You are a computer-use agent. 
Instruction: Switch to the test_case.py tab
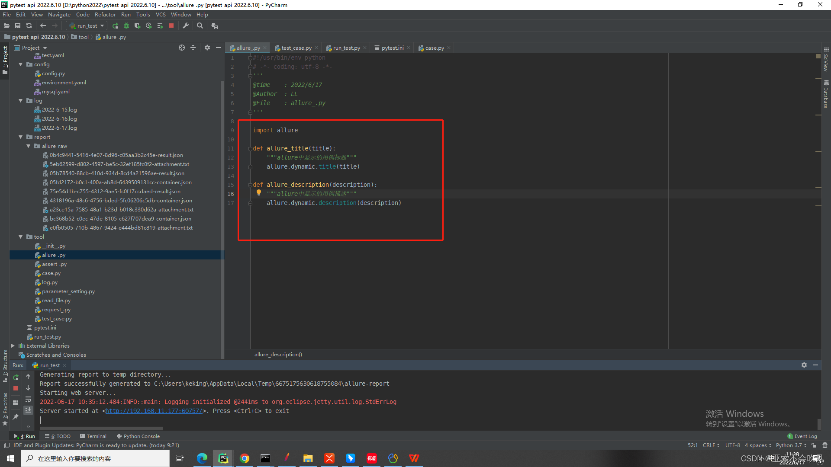tap(295, 48)
